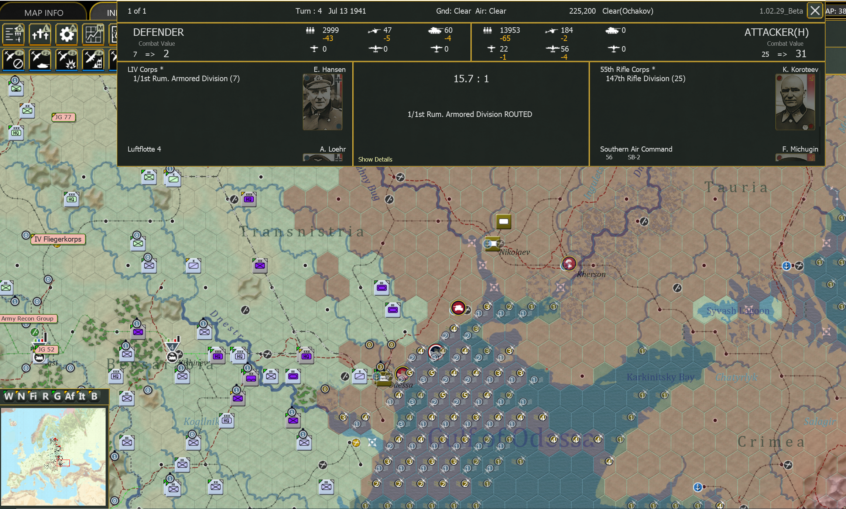
Task: Open the Losses screen (L) icon
Action: [40, 34]
